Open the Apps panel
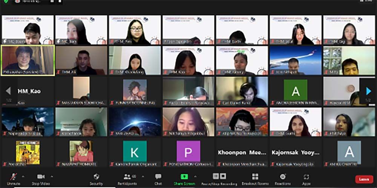Screen dimensions: 377x188 (x=306, y=177)
